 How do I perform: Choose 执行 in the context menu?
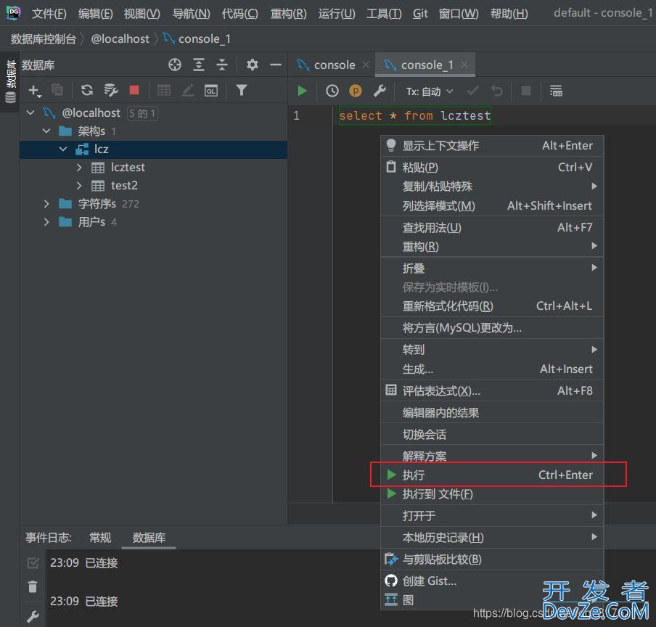click(x=492, y=475)
